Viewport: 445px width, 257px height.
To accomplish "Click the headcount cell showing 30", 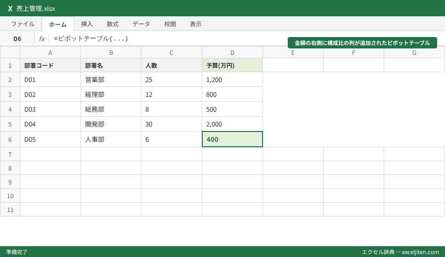I will pos(172,124).
